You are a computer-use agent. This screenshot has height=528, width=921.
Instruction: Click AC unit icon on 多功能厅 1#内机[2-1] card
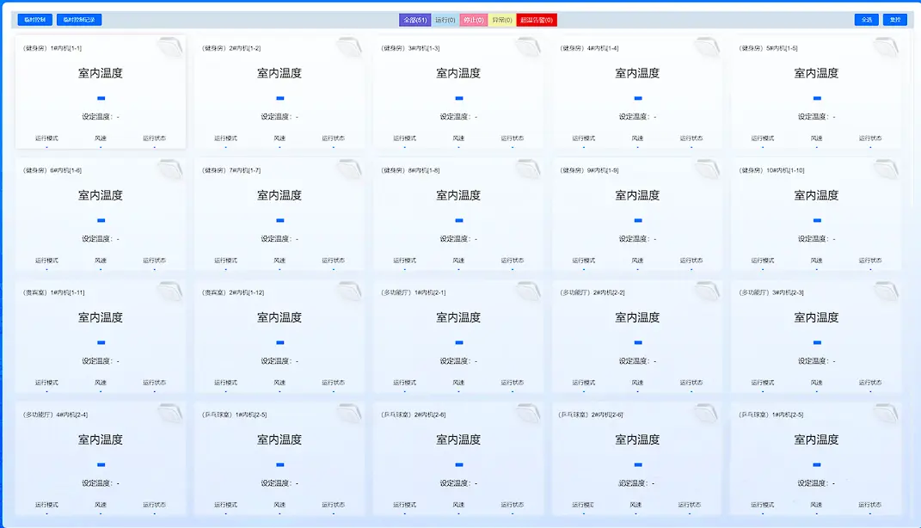point(528,292)
